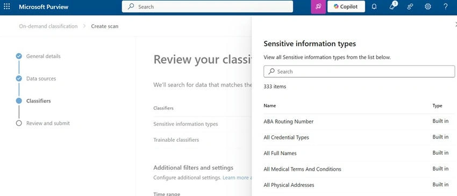This screenshot has height=196, width=457.
Task: Close the Sensitive information types panel
Action: (455, 25)
